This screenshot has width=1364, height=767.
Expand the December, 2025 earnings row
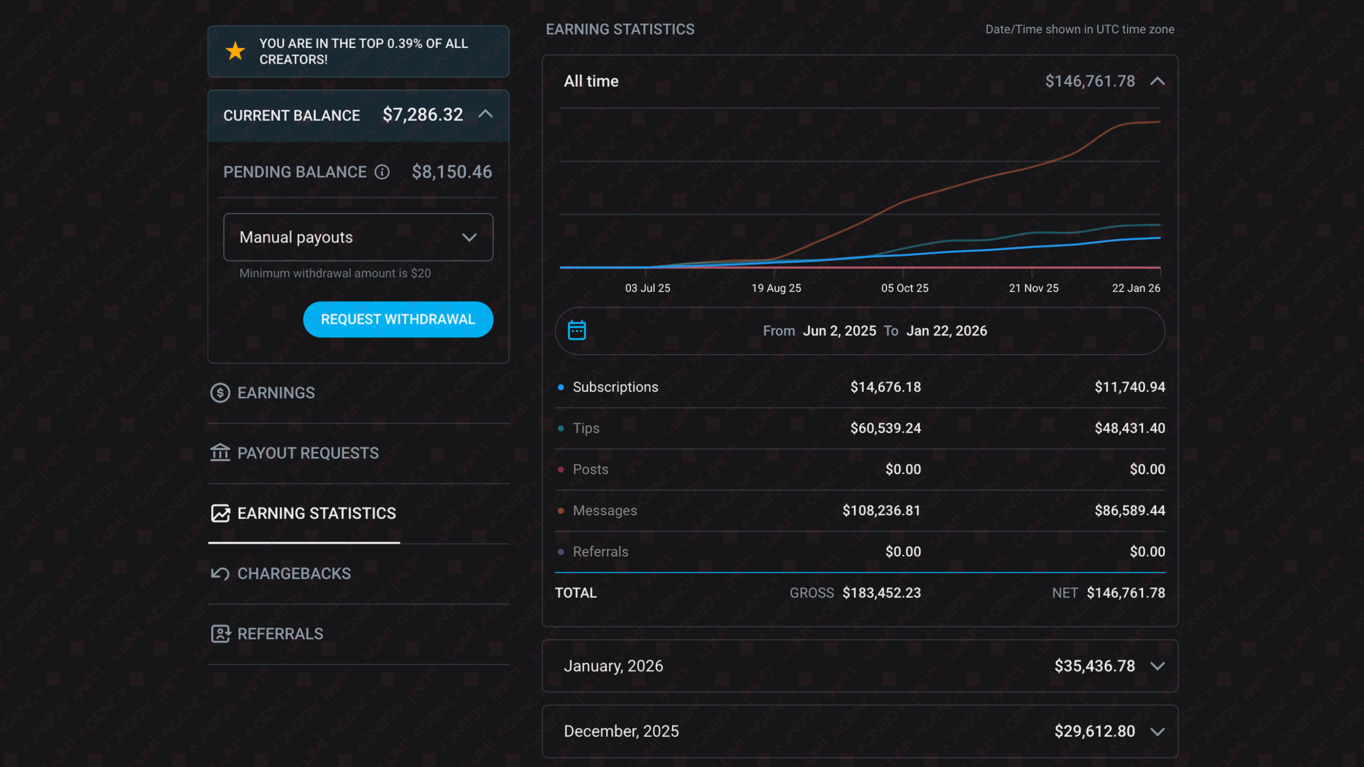[1157, 731]
